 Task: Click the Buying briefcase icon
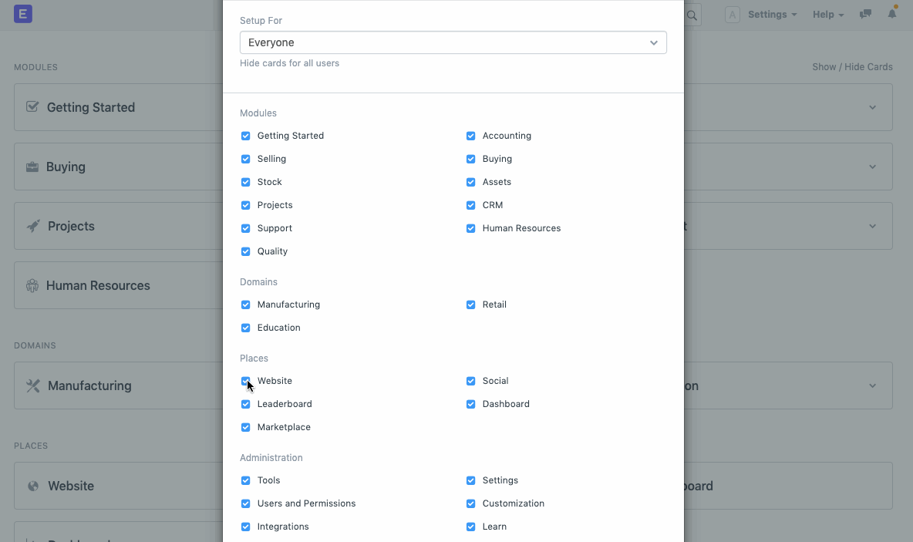pyautogui.click(x=32, y=167)
